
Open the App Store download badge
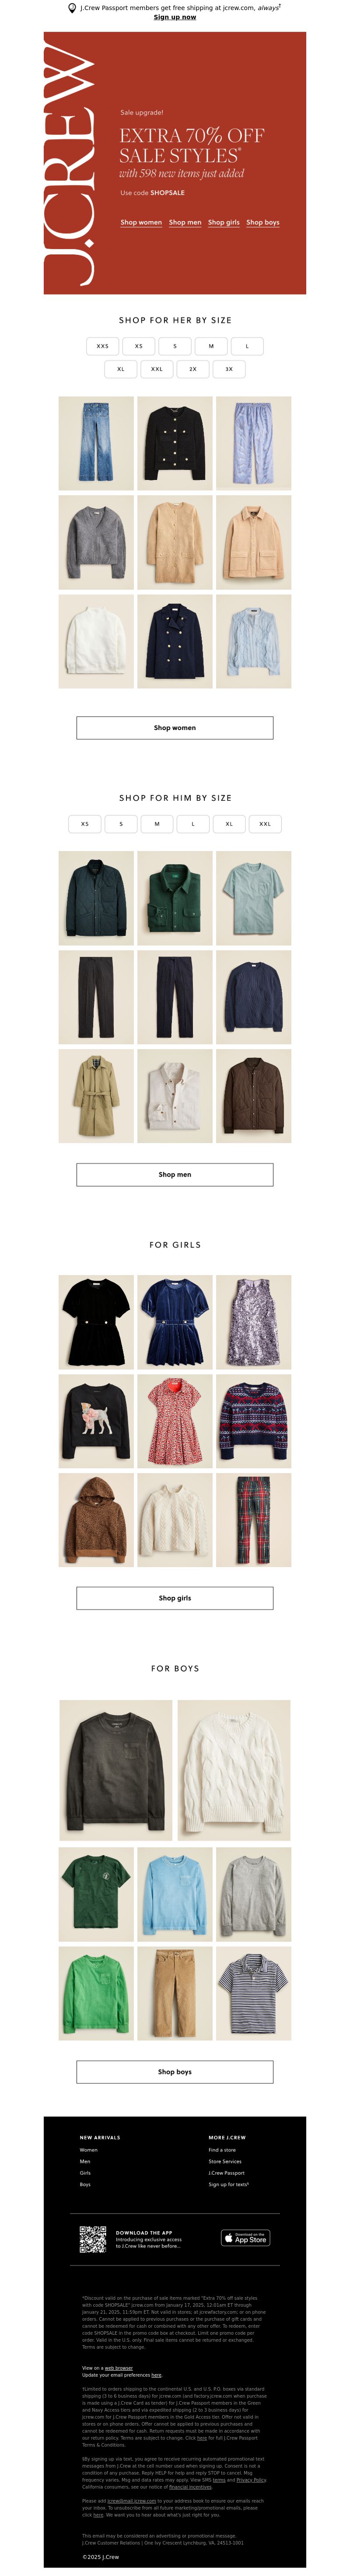(246, 2238)
